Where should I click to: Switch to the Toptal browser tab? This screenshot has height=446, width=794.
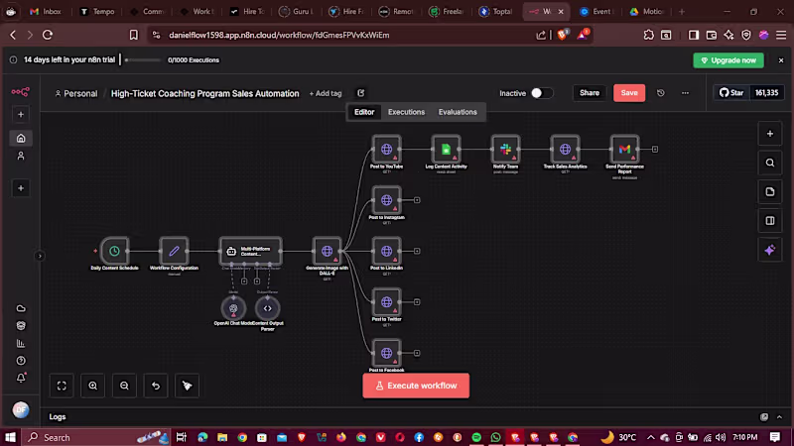[x=497, y=11]
